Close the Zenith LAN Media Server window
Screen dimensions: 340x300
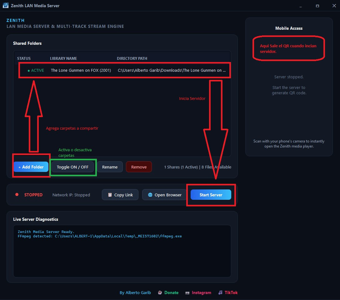click(334, 6)
